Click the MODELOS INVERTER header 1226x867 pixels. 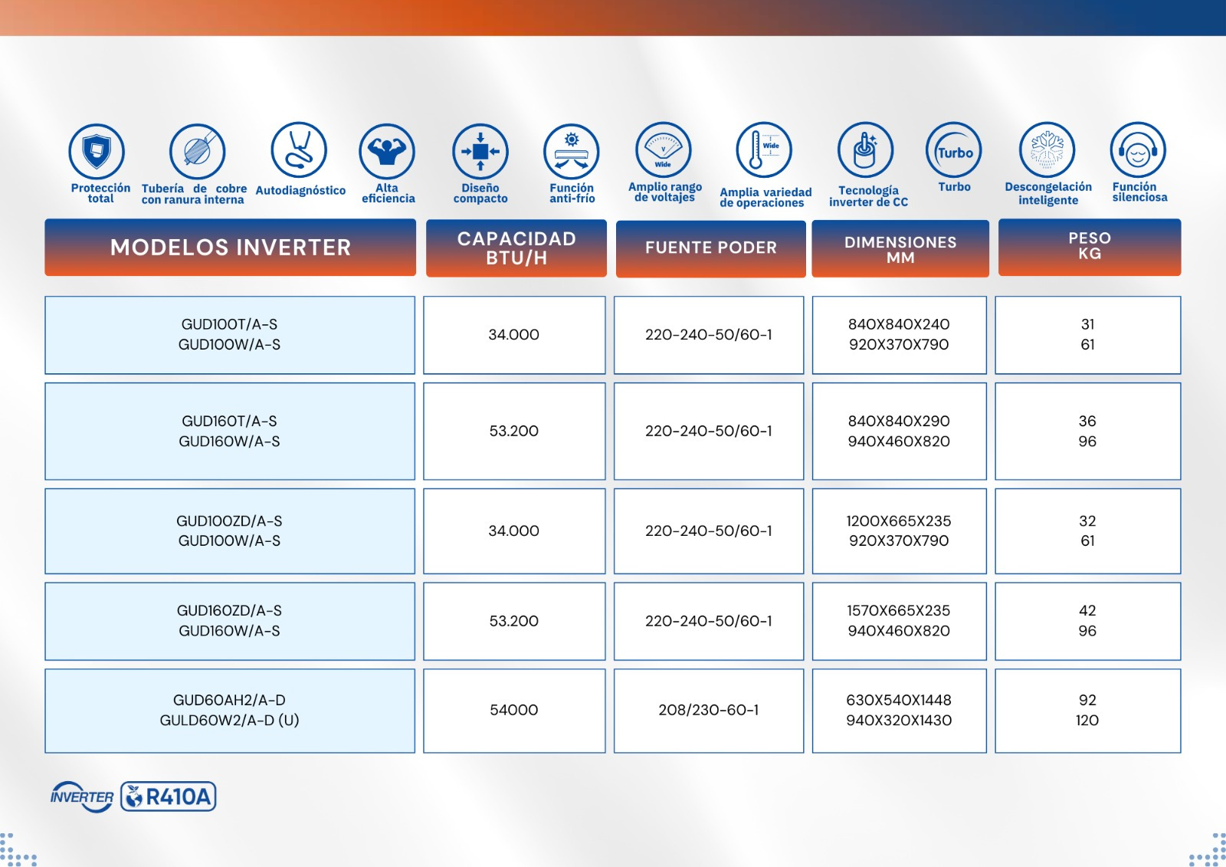pyautogui.click(x=230, y=248)
